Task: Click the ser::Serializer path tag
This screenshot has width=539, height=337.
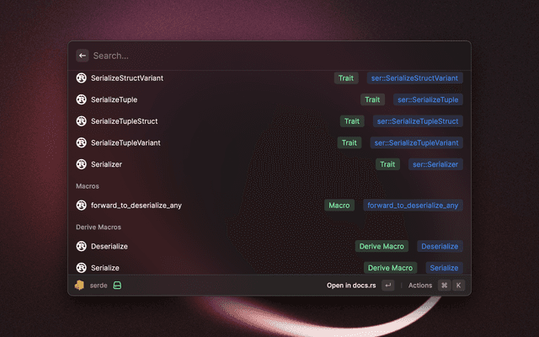Action: click(435, 164)
